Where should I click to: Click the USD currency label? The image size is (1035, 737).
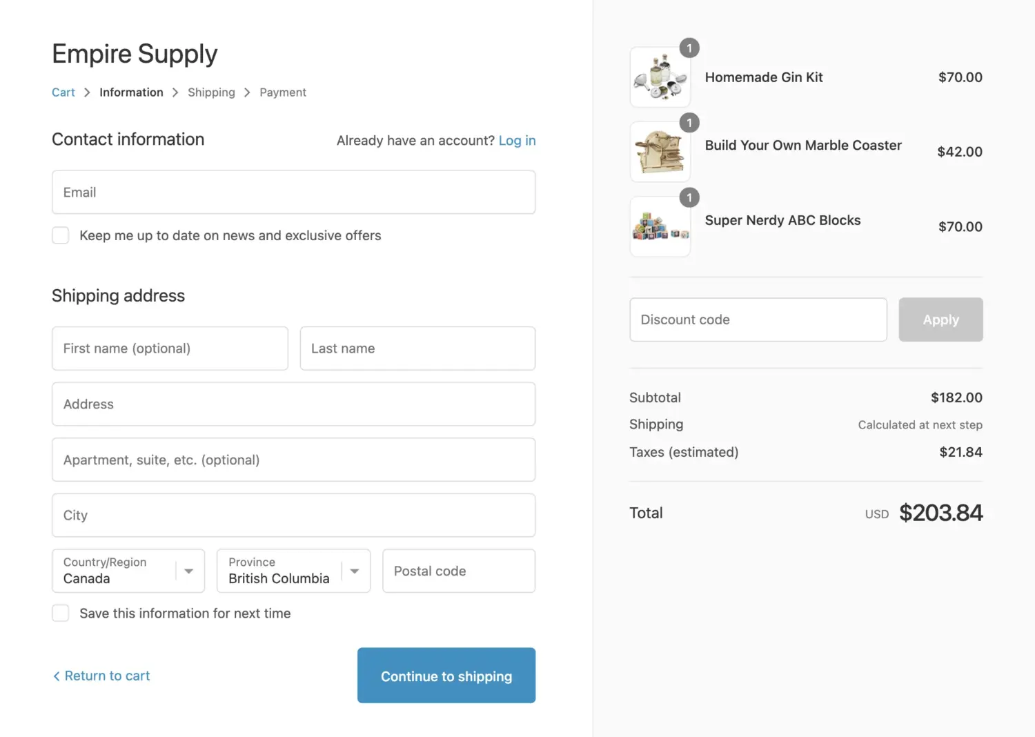(877, 514)
